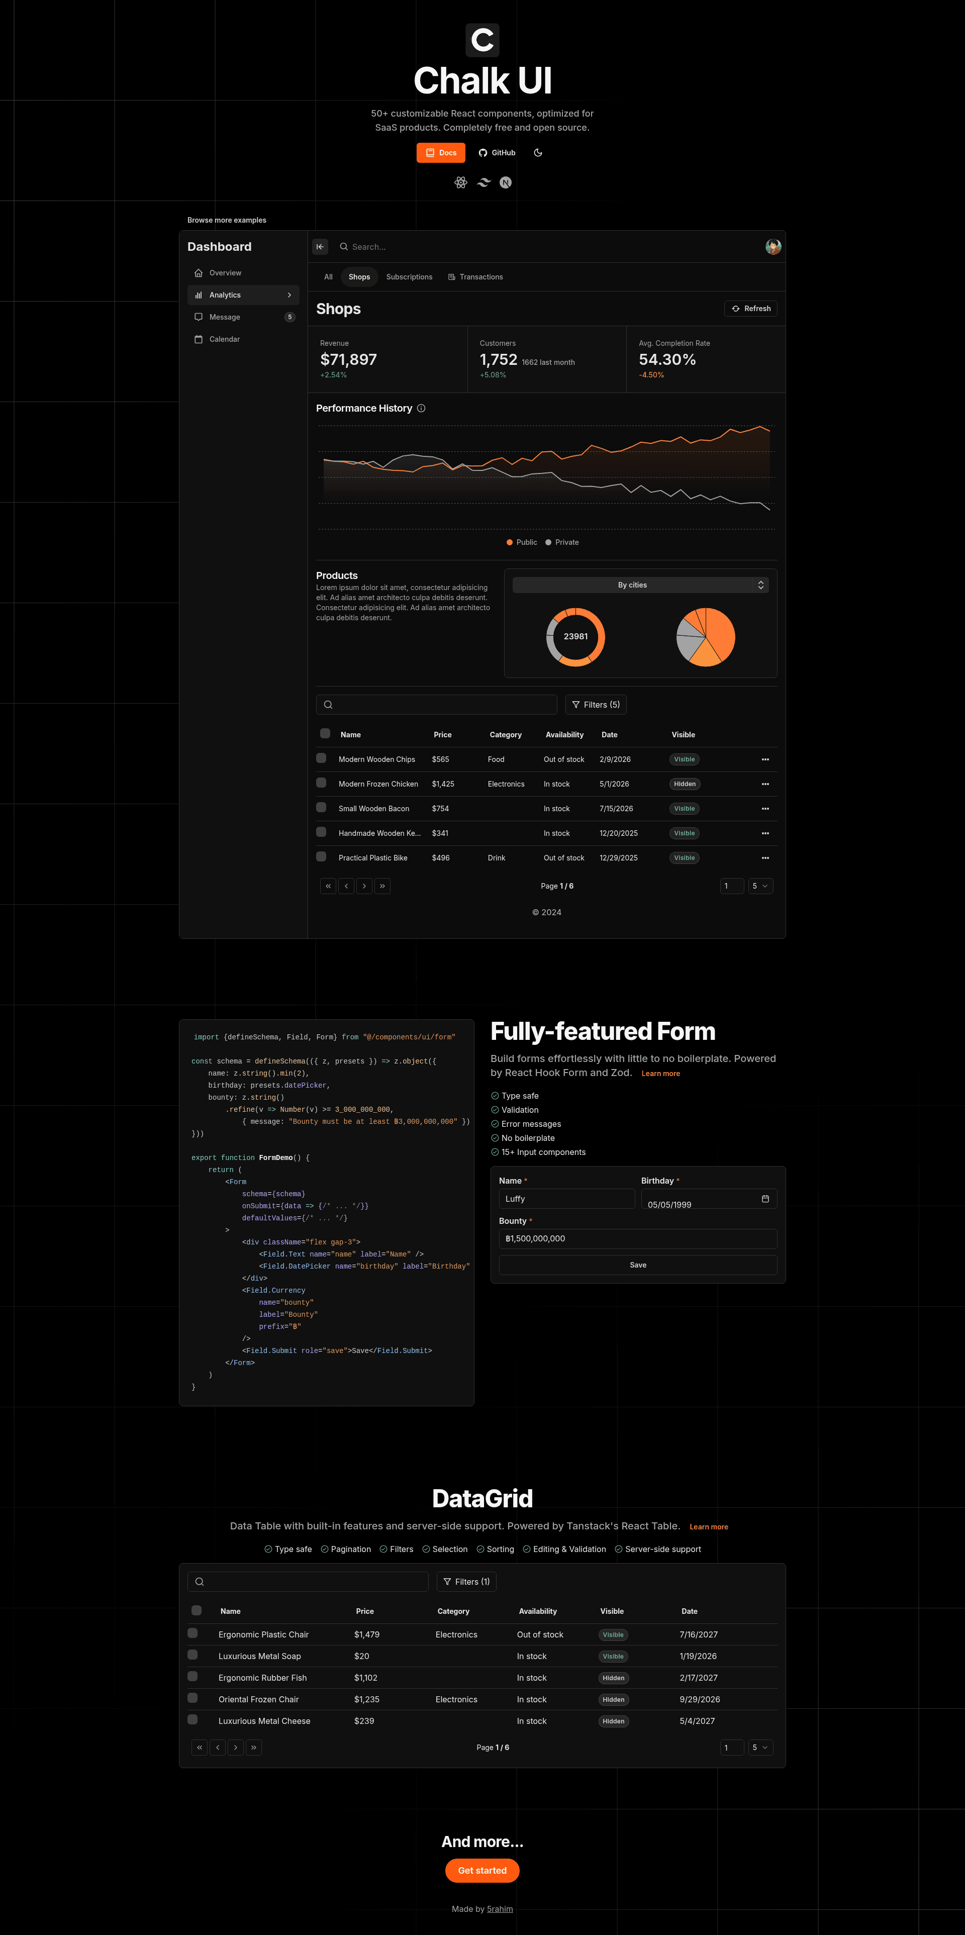Go to first page in DataGrid table
Screen dimensions: 965x1935
tap(200, 1748)
